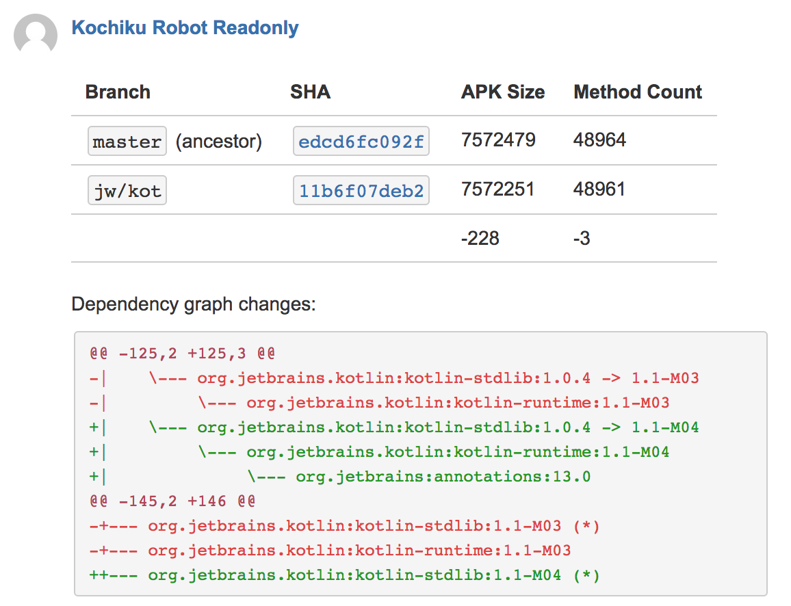791x606 pixels.
Task: Click jw/kot method count 48961
Action: pyautogui.click(x=599, y=189)
